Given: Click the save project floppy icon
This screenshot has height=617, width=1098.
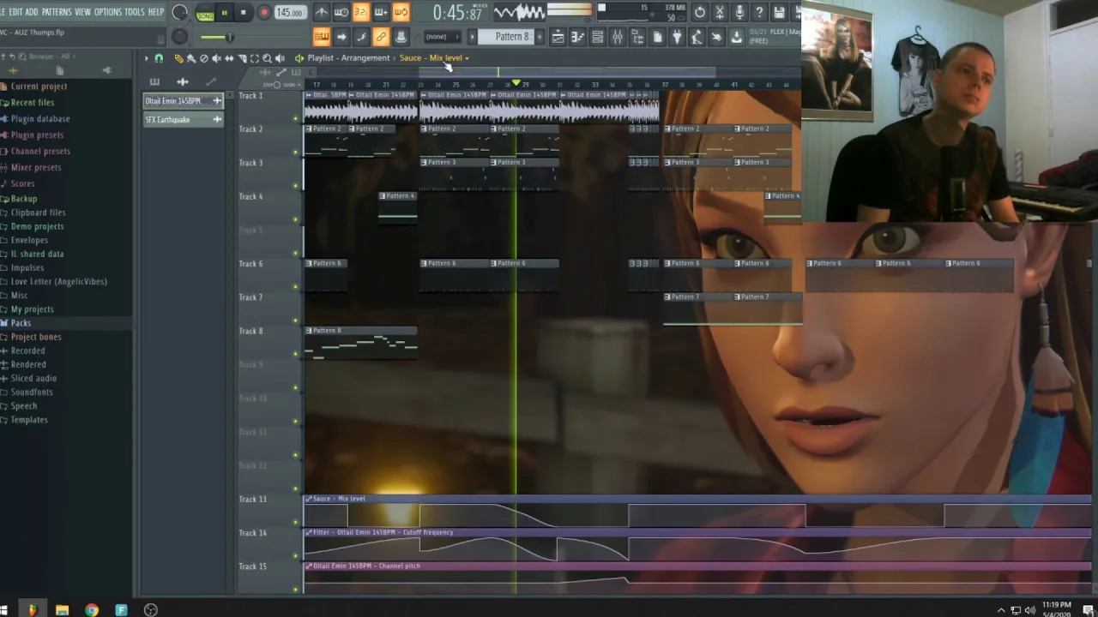Looking at the screenshot, I should [779, 12].
